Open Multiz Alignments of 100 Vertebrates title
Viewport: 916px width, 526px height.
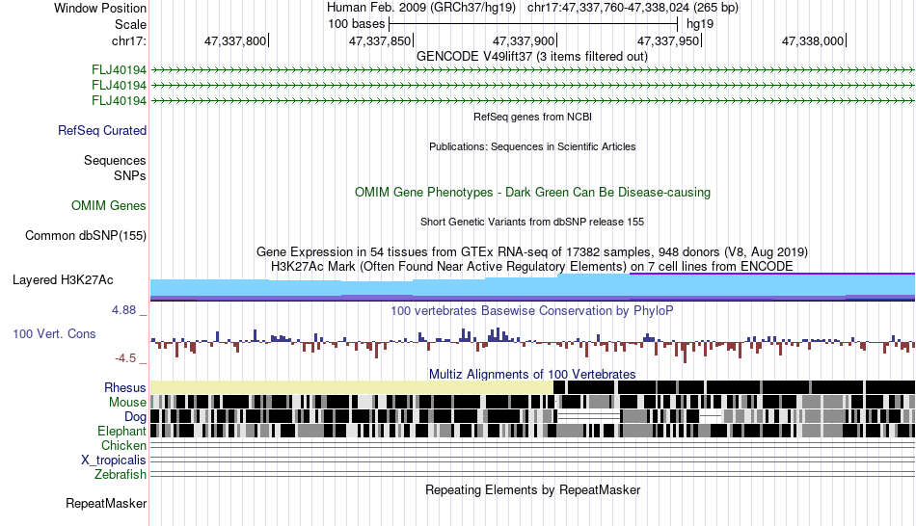pos(532,374)
